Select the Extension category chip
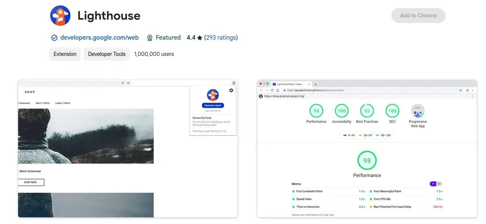 [65, 54]
